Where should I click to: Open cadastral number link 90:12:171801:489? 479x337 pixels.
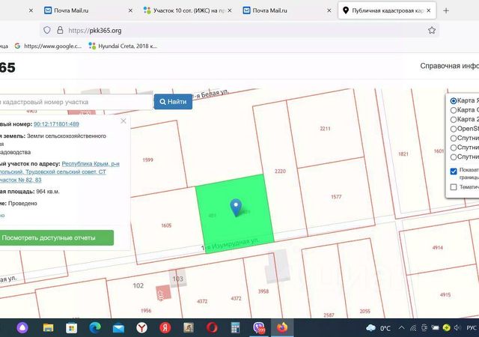56,124
